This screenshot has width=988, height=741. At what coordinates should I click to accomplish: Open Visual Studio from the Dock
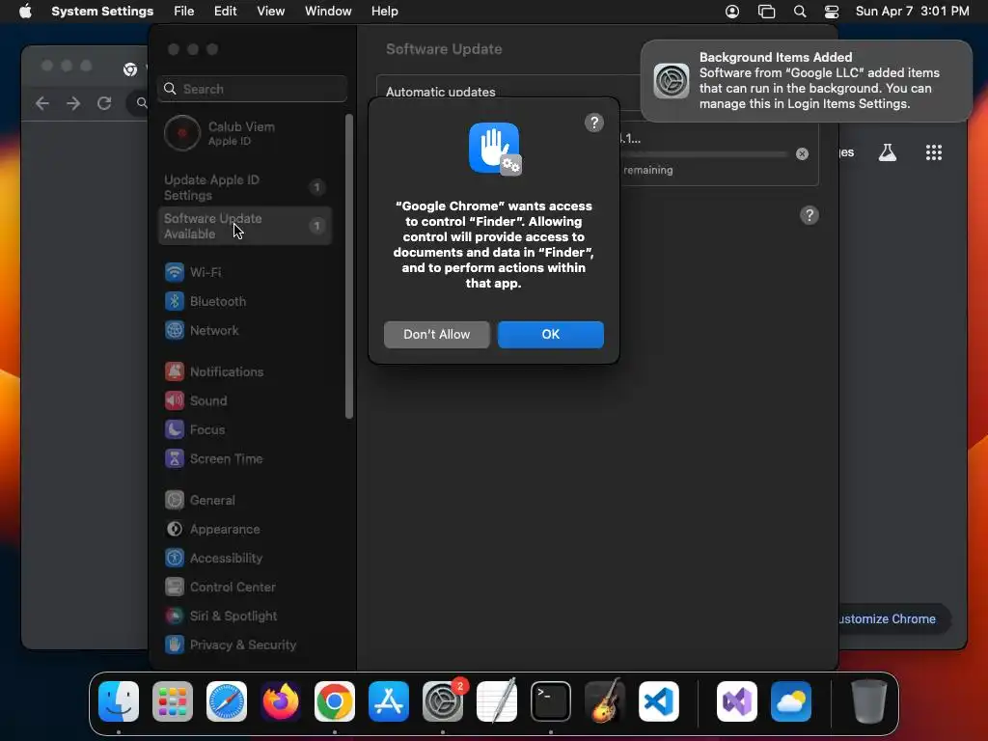[737, 701]
